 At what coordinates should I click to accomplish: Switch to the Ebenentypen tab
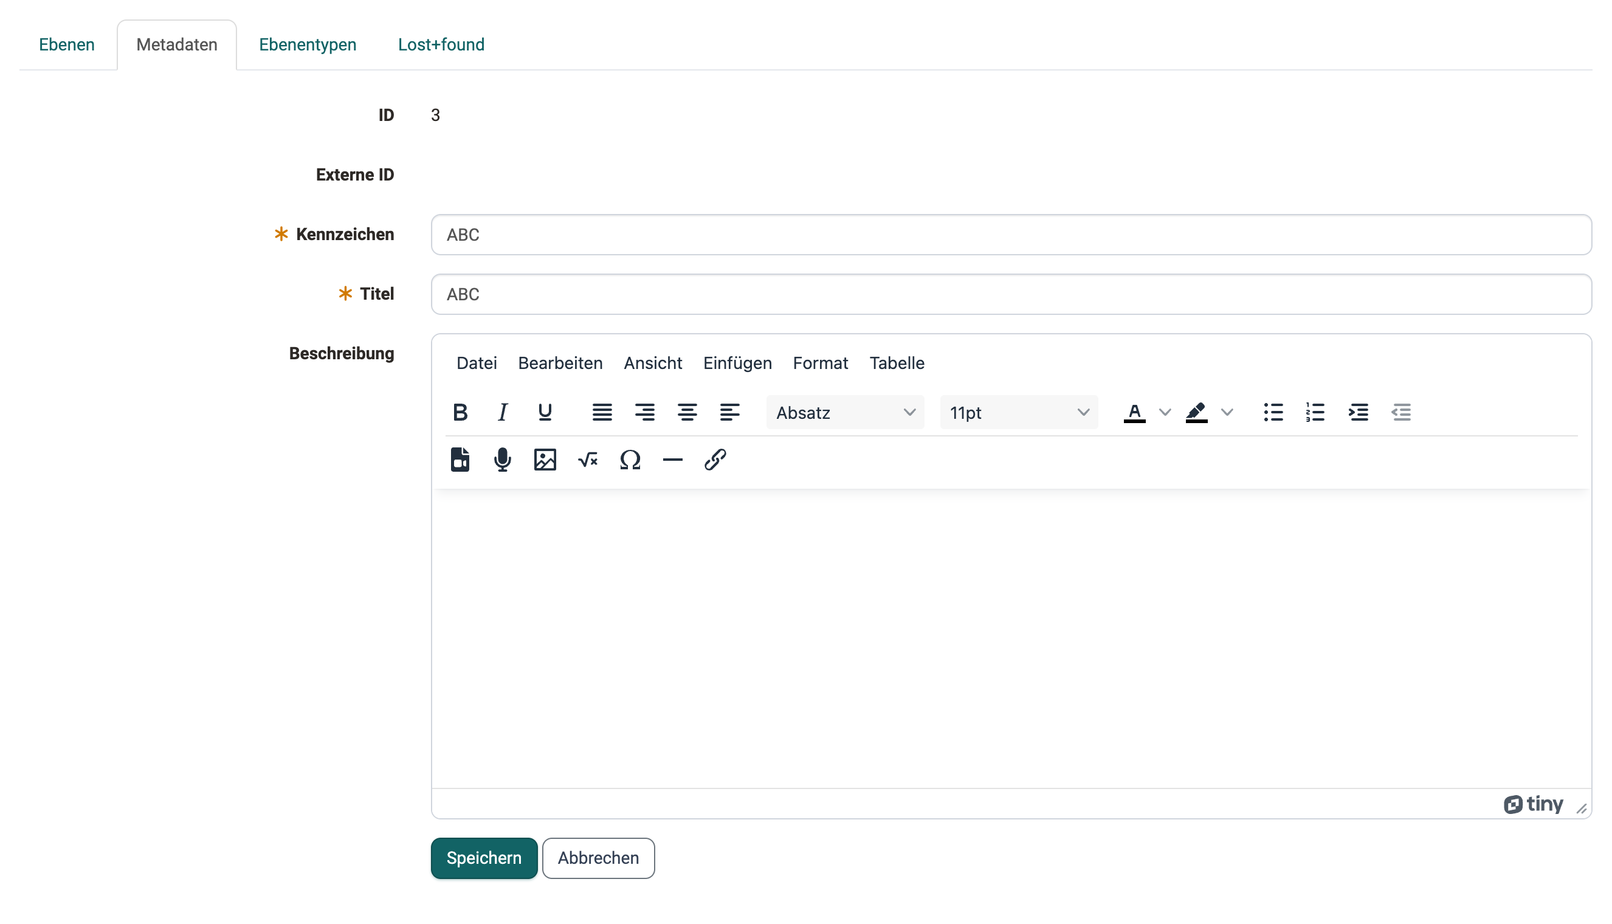pyautogui.click(x=308, y=44)
